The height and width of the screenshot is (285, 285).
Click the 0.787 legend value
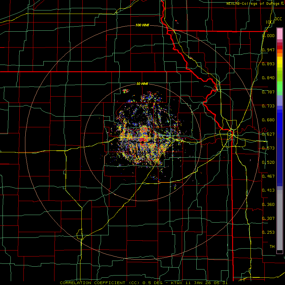268,92
